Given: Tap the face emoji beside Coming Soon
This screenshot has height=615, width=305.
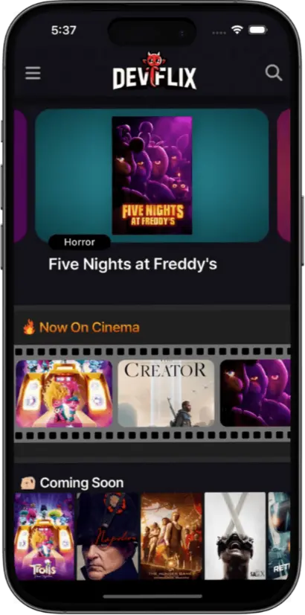Looking at the screenshot, I should point(28,482).
